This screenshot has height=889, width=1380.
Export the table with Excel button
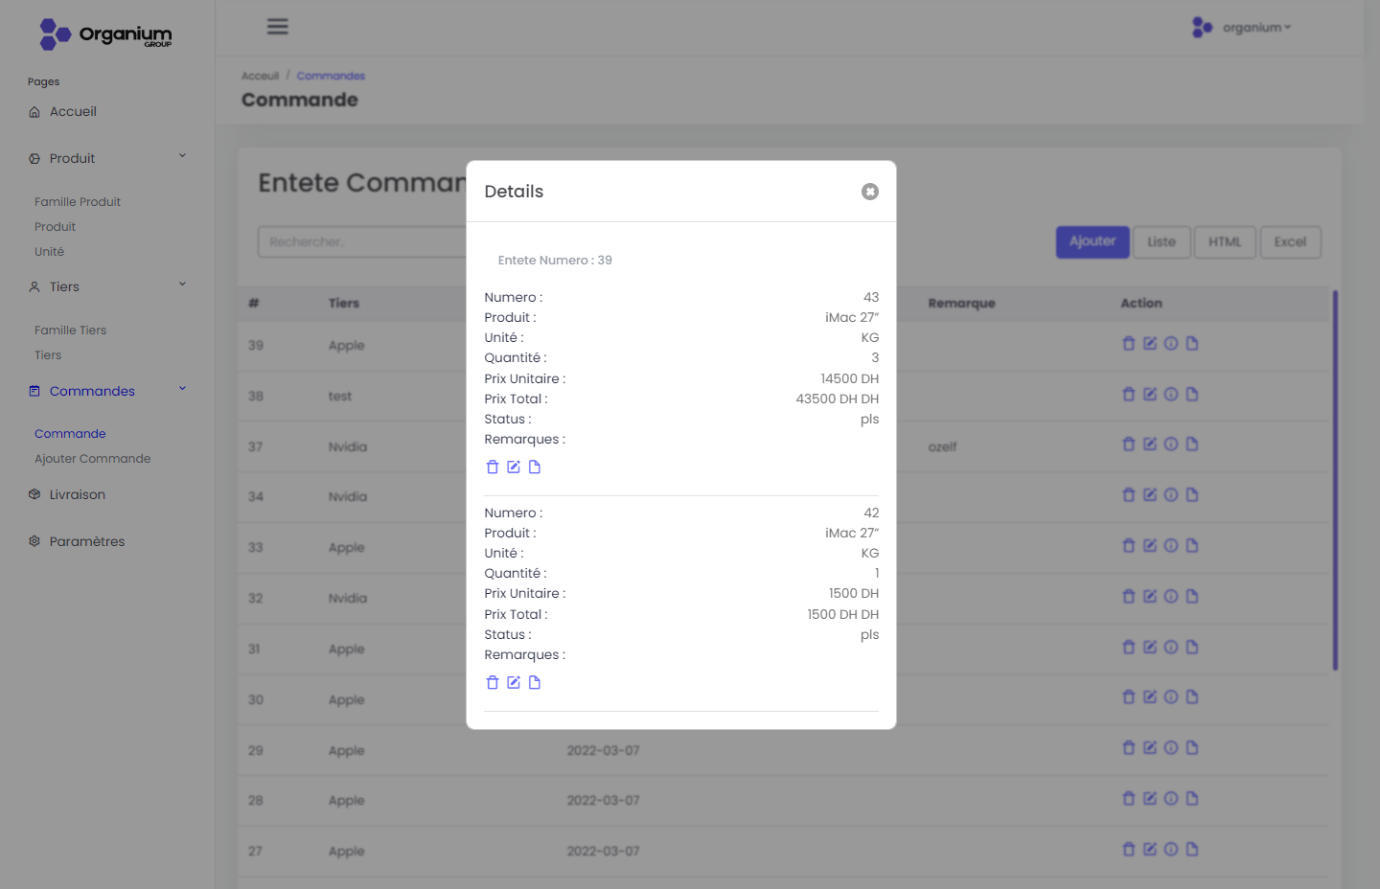pos(1290,242)
